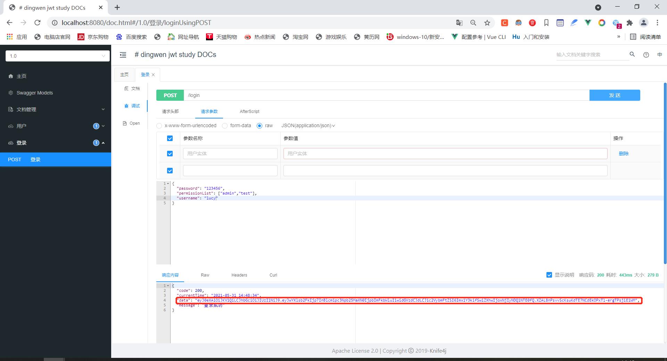Viewport: 667px width, 361px height.
Task: Expand the 用户 menu group
Action: tap(56, 126)
